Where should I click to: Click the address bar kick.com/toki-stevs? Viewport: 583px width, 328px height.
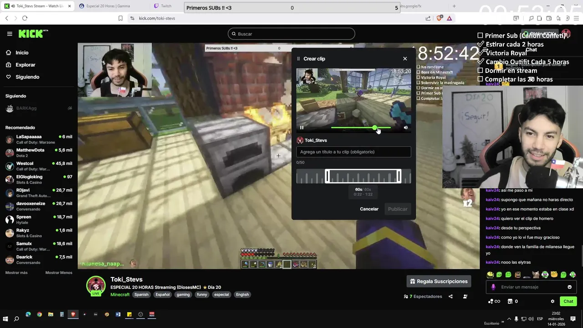click(157, 18)
